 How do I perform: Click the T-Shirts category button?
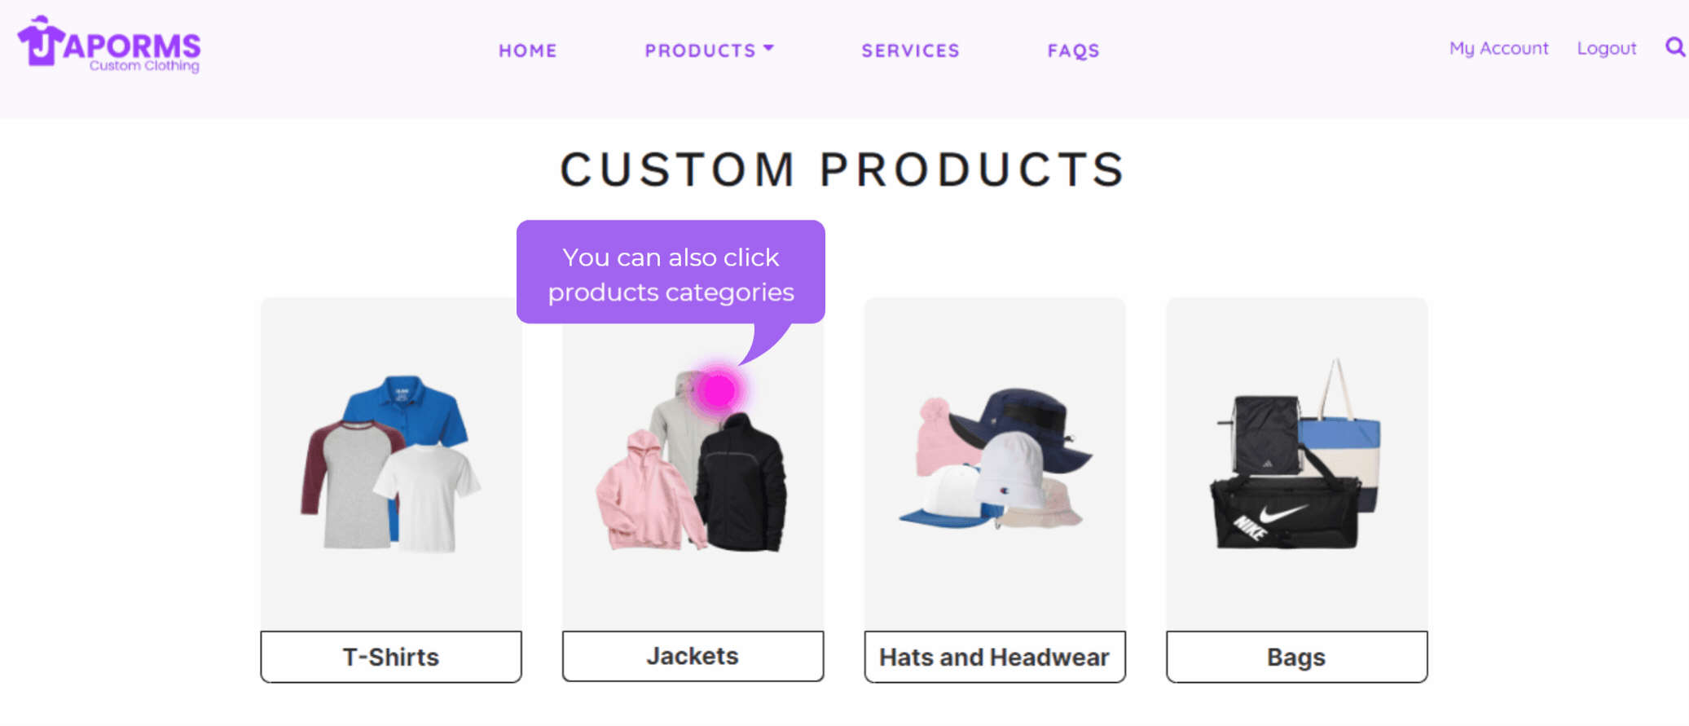click(x=391, y=657)
